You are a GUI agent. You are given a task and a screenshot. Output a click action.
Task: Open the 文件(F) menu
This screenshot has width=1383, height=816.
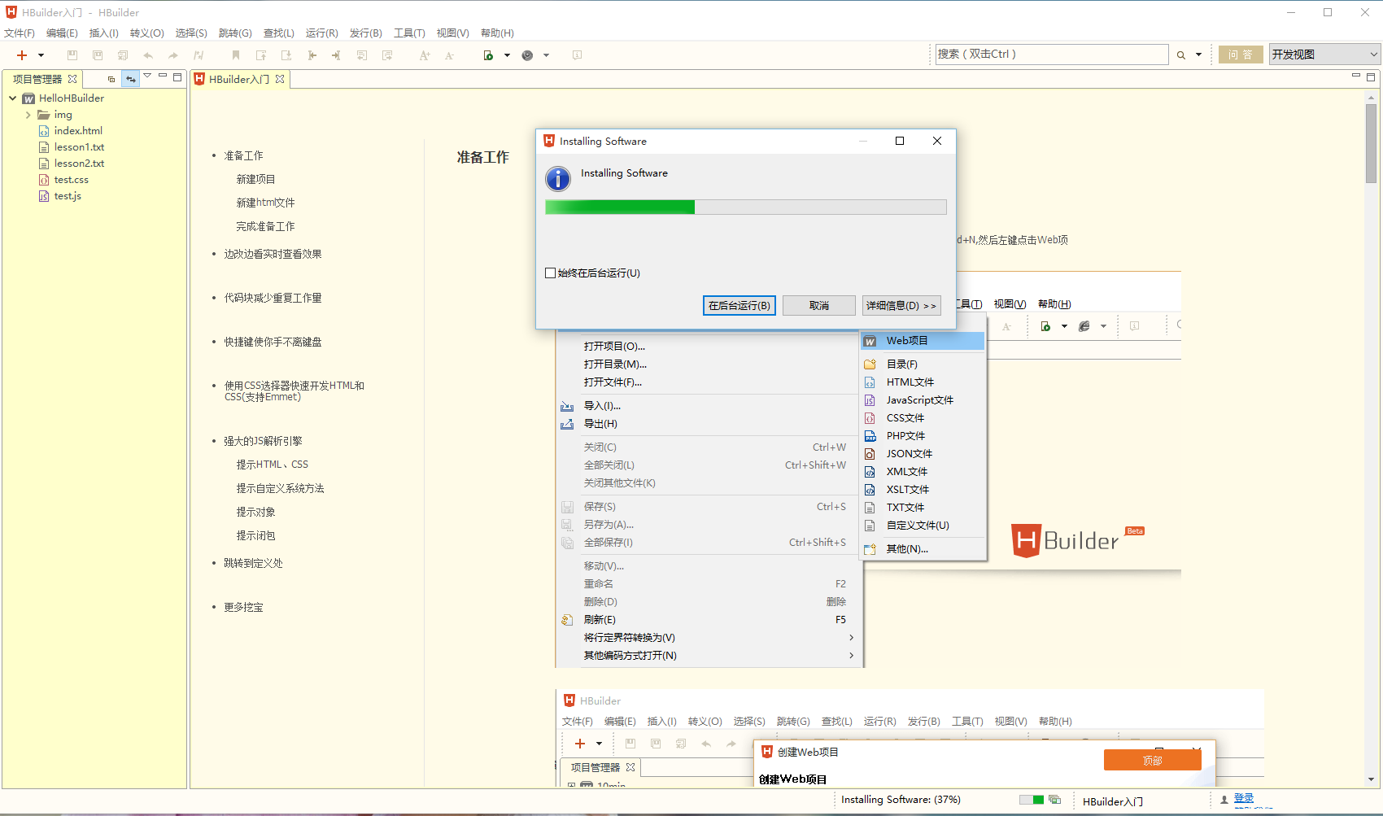coord(20,33)
